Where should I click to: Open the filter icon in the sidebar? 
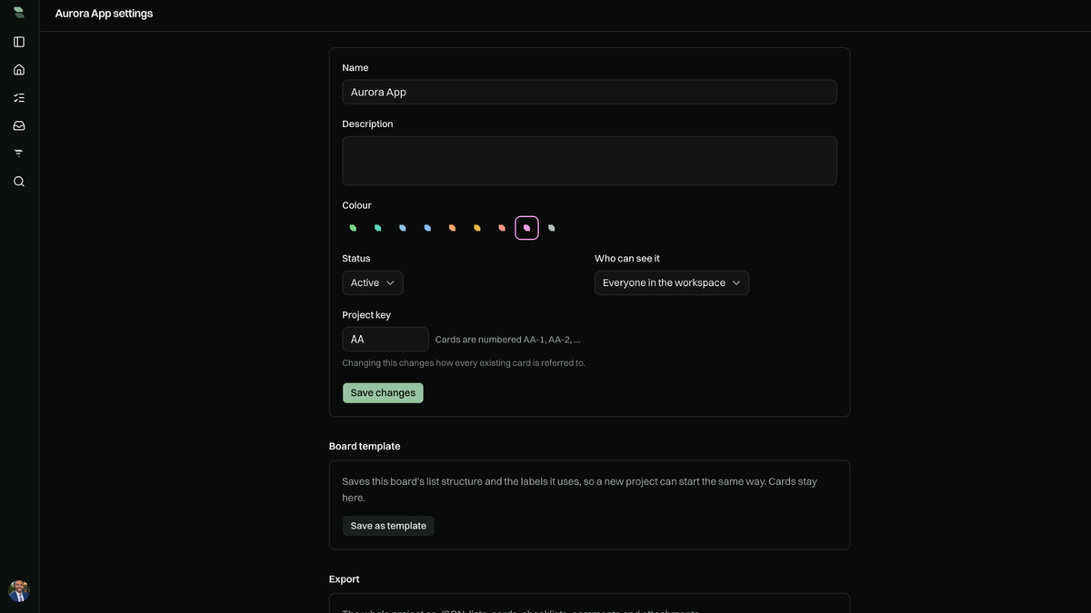pos(19,153)
